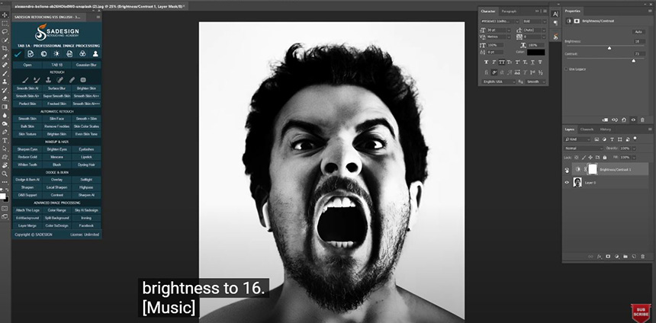Select the Gradient tool
656x323 pixels.
[5, 107]
